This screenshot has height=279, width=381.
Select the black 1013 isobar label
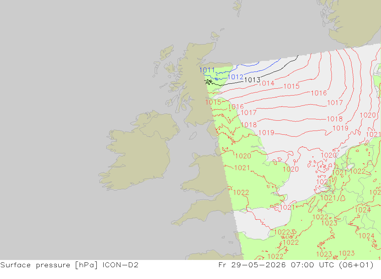point(252,80)
